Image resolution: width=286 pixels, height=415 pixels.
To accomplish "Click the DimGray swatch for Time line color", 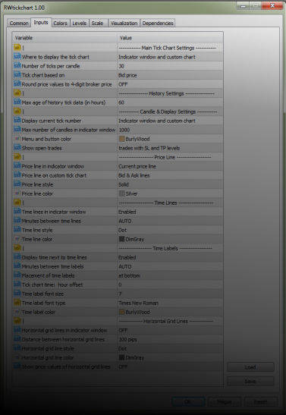I will tap(121, 239).
